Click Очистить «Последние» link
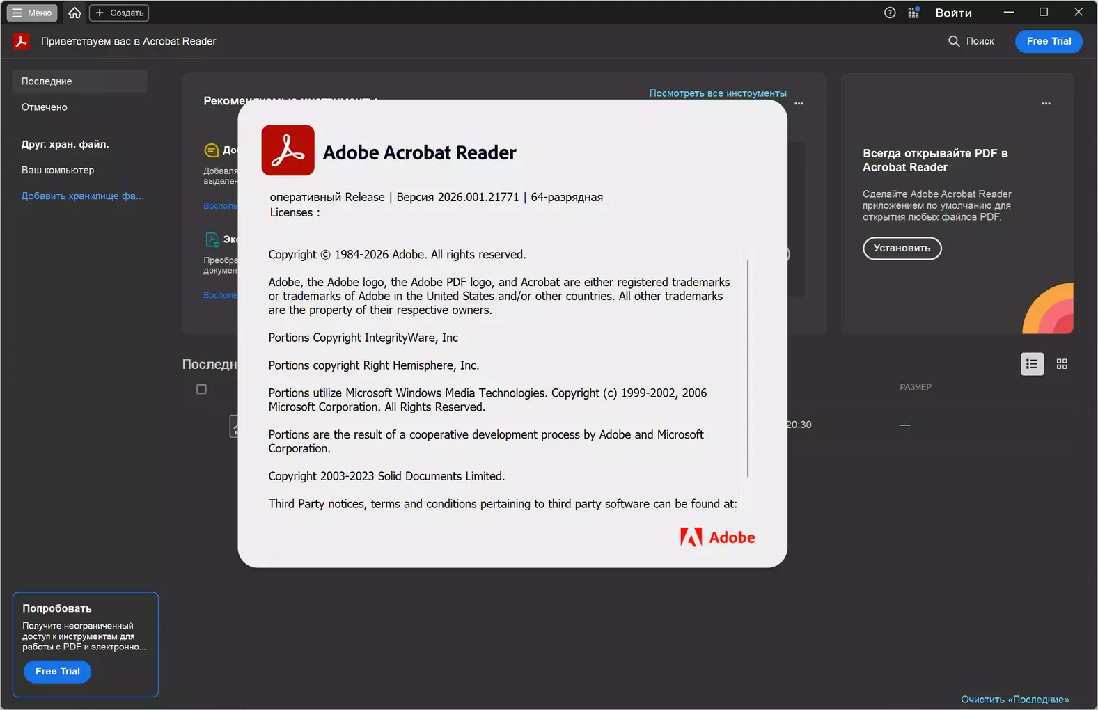 coord(1015,700)
